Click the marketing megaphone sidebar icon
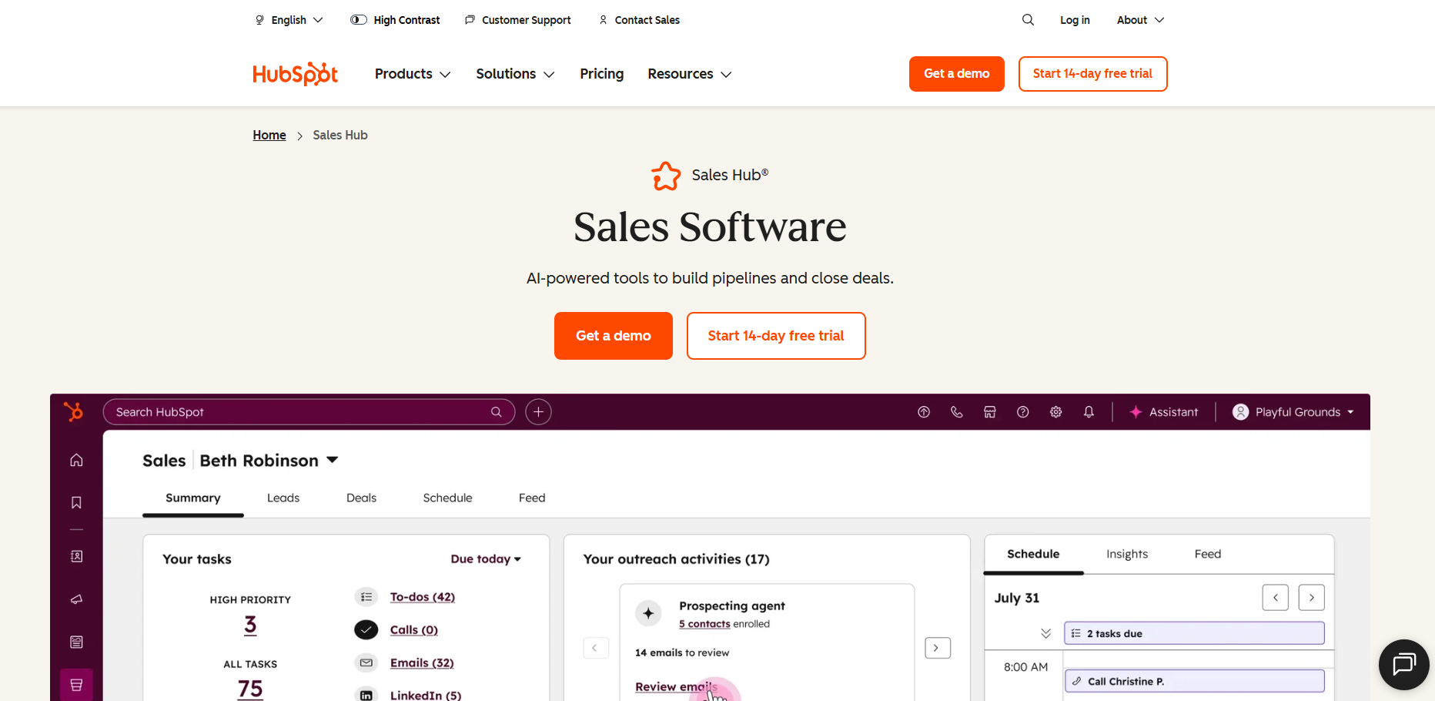1435x701 pixels. pos(76,599)
